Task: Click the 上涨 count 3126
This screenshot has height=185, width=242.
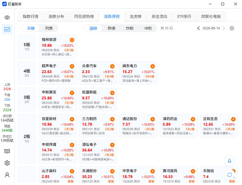Action: [x=7, y=89]
